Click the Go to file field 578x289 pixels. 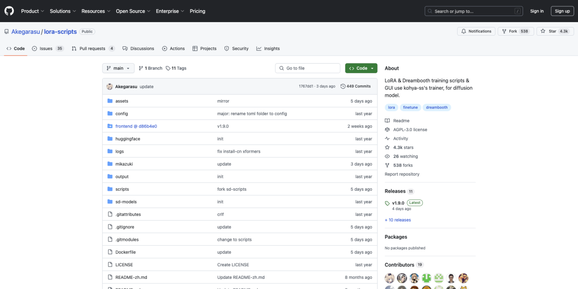pos(308,68)
